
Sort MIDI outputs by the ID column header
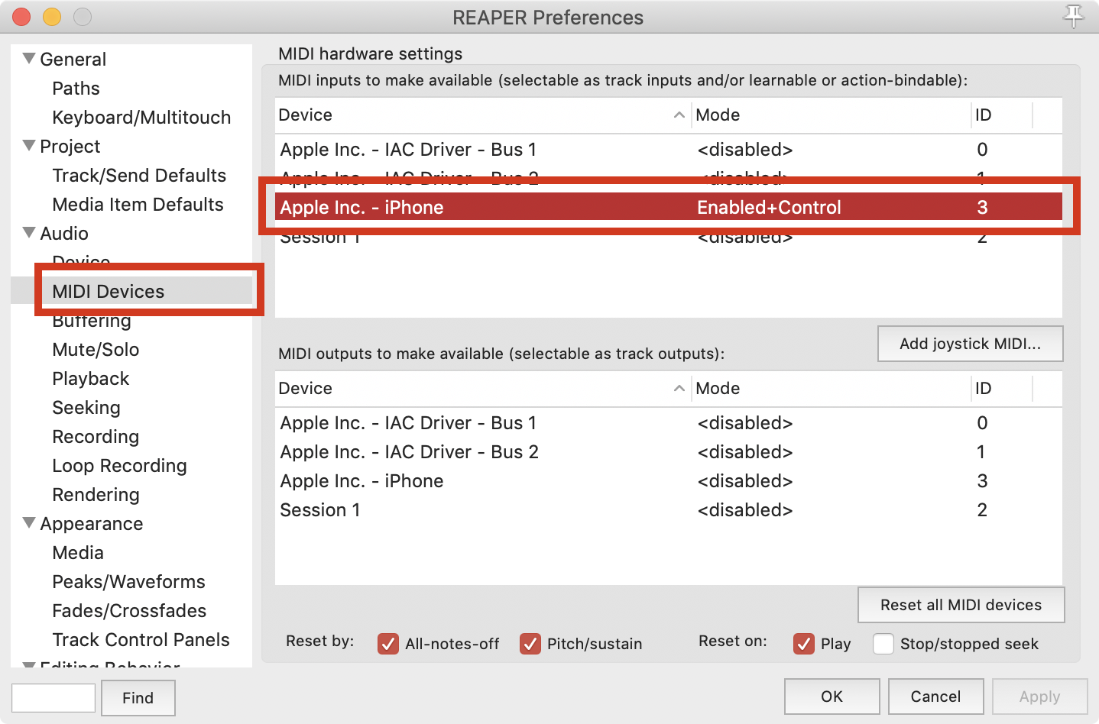point(1002,389)
